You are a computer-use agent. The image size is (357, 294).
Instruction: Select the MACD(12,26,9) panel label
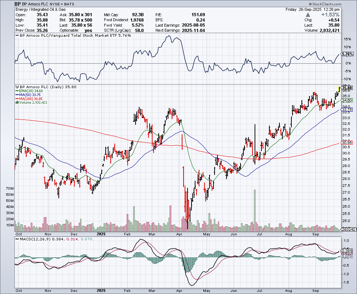pyautogui.click(x=35, y=239)
